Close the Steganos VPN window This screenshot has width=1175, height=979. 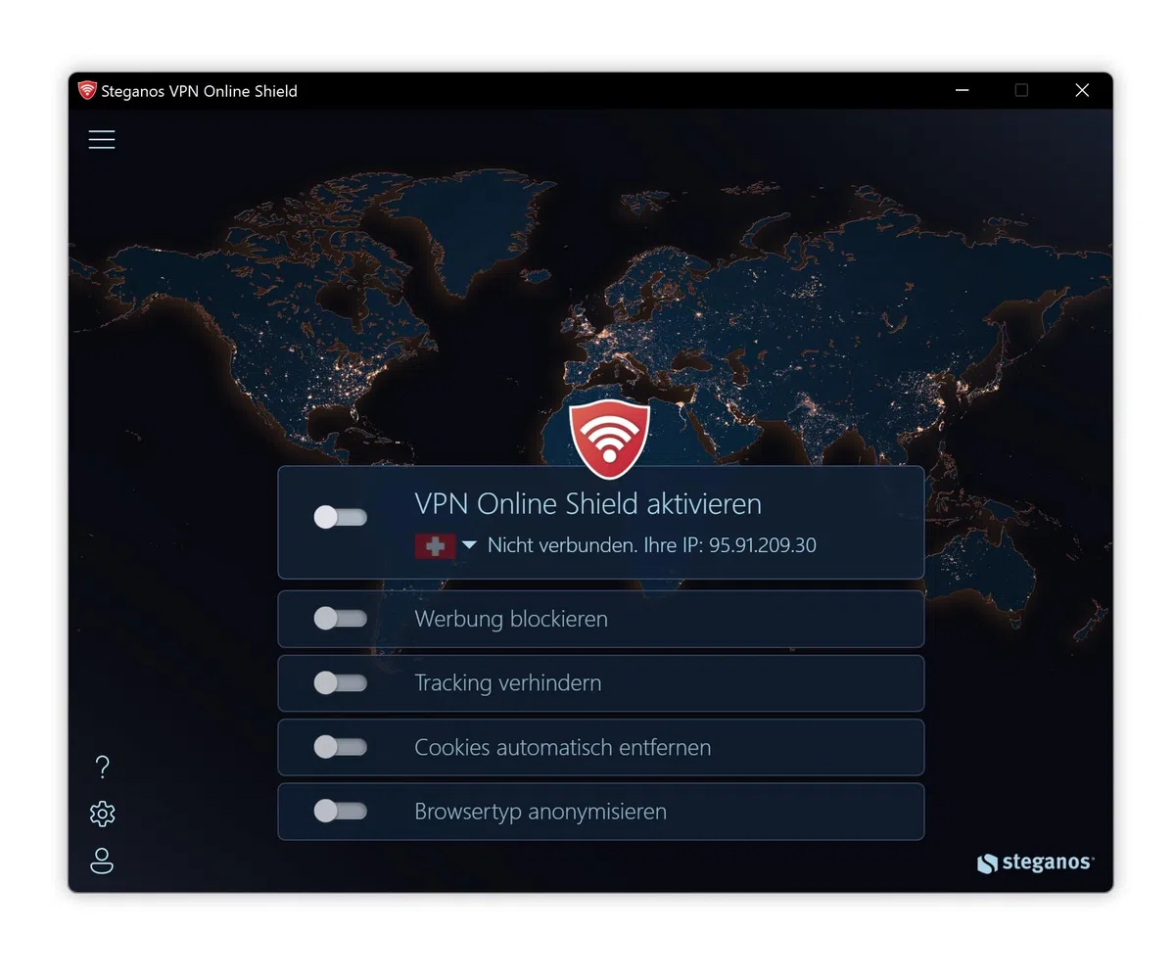point(1082,90)
